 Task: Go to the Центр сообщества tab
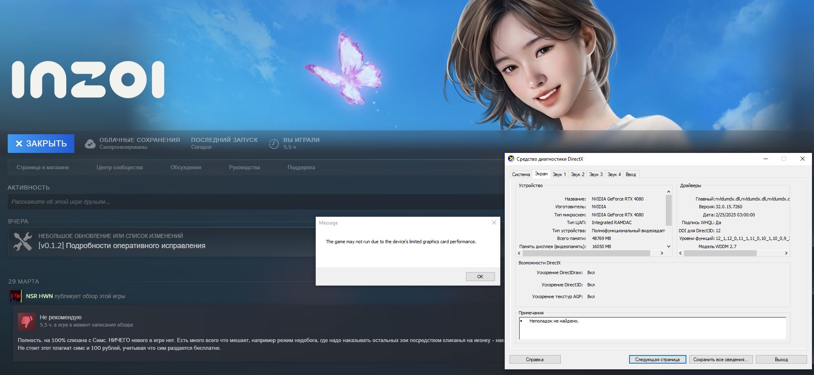click(120, 168)
